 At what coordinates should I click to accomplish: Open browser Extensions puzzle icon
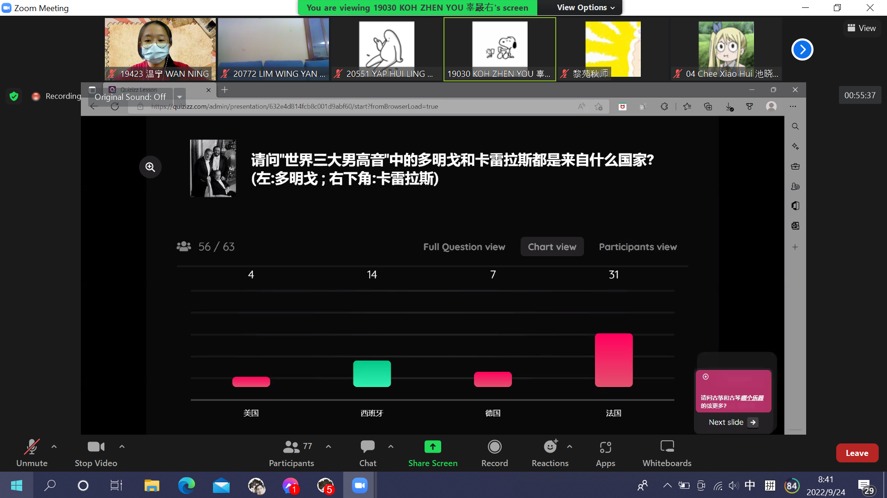pyautogui.click(x=664, y=107)
